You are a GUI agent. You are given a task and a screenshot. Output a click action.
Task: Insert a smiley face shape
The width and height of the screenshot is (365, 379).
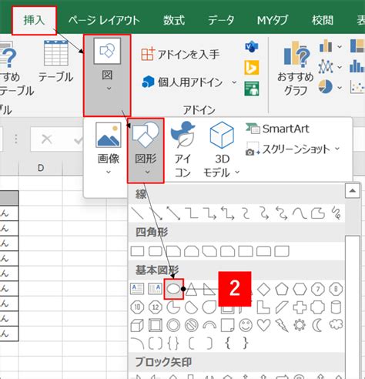click(x=246, y=325)
